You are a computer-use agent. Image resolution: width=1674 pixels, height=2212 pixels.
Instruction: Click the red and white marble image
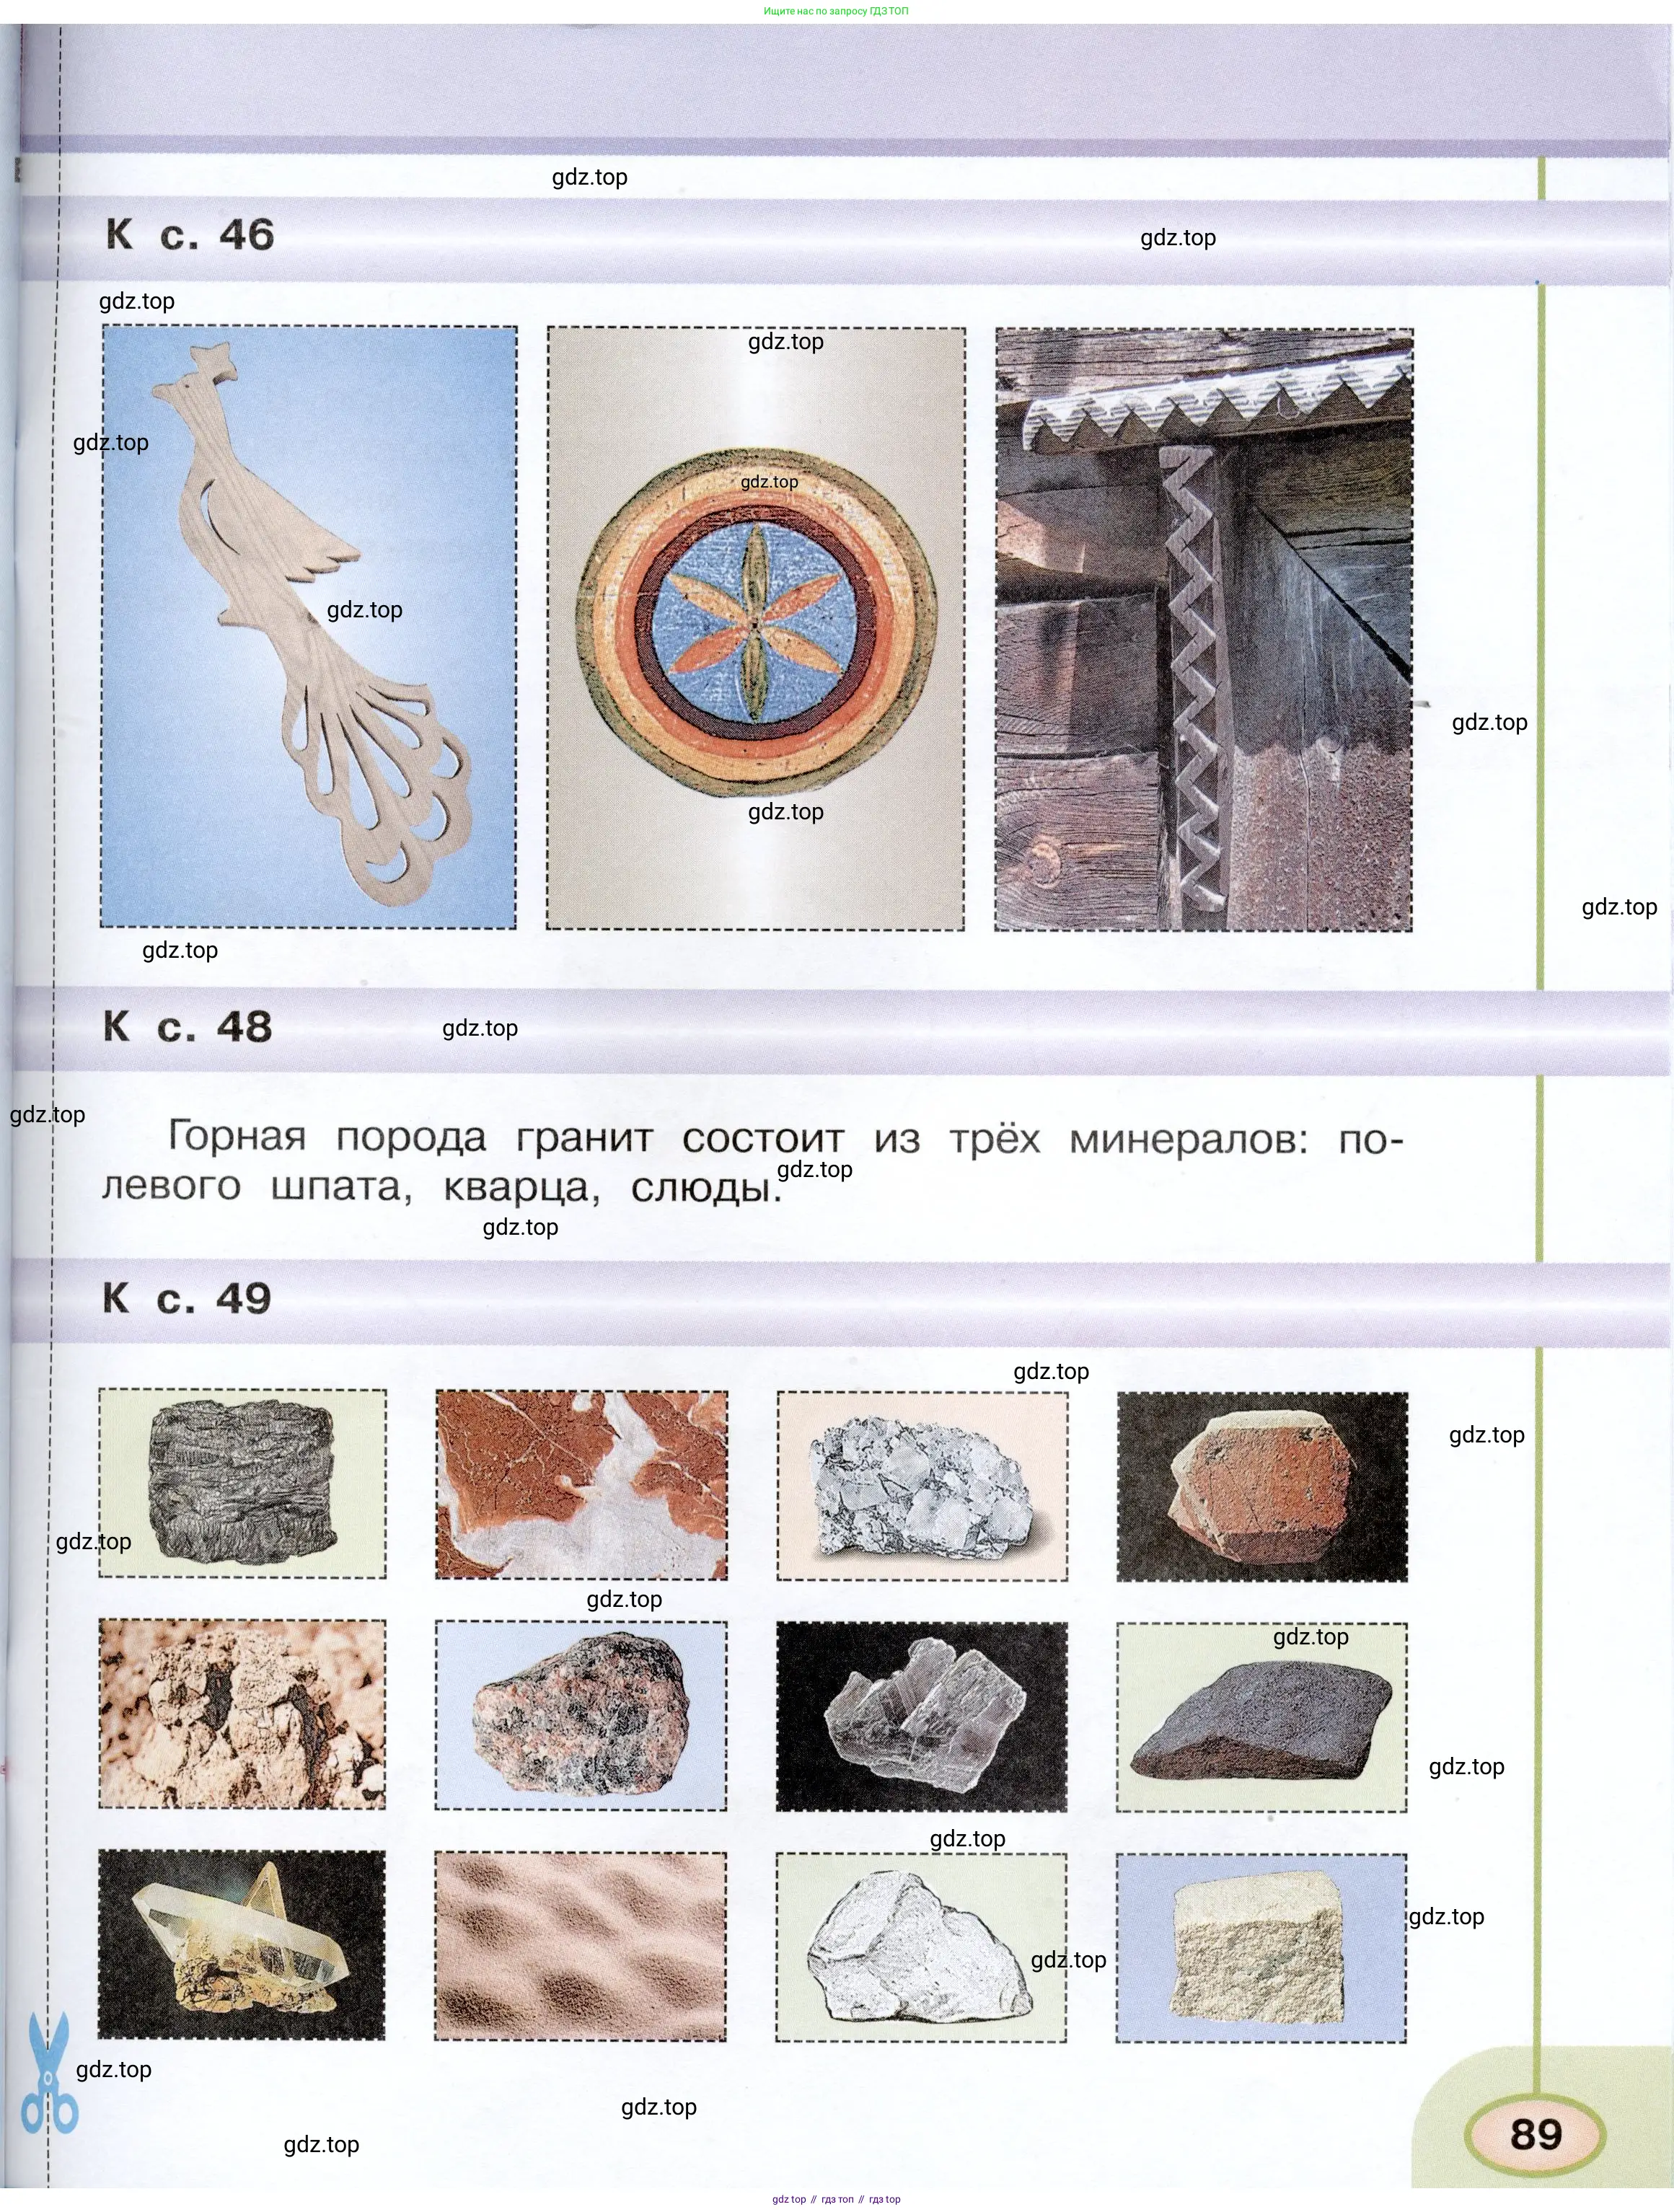(x=582, y=1484)
